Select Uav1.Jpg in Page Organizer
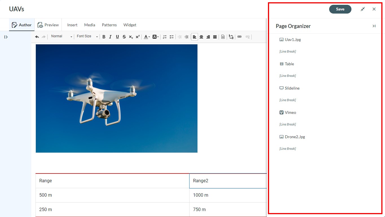This screenshot has height=217, width=385. 290,40
